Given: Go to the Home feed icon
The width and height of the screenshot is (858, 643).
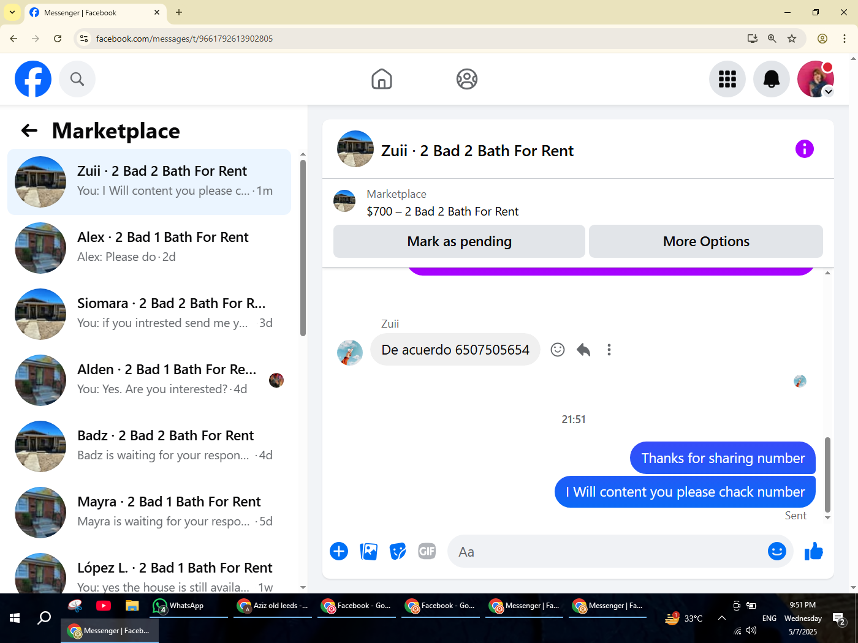Looking at the screenshot, I should click(x=382, y=79).
